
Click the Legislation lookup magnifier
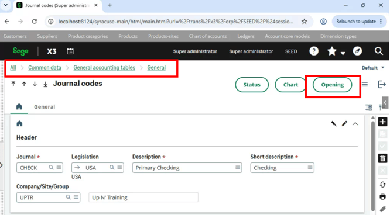pyautogui.click(x=112, y=167)
